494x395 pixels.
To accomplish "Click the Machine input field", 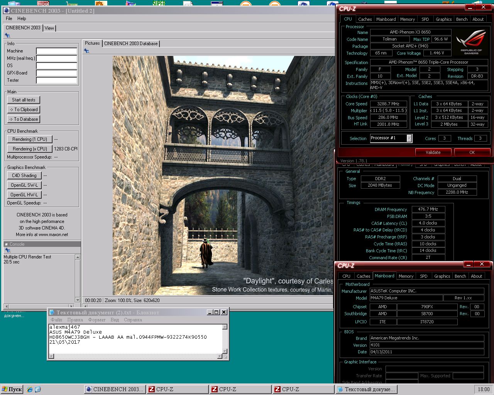I will pos(57,51).
